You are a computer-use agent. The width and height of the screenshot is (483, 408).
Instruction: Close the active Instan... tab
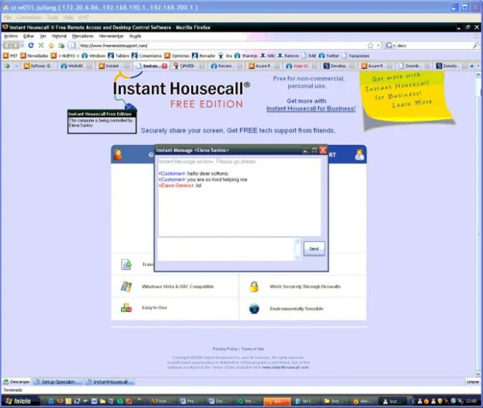pos(165,66)
